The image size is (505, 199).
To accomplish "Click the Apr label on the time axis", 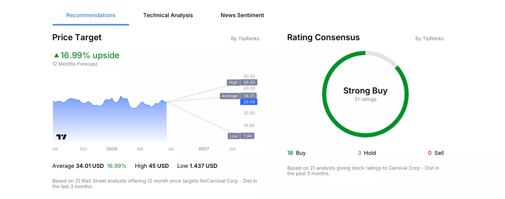I will pyautogui.click(x=140, y=149).
